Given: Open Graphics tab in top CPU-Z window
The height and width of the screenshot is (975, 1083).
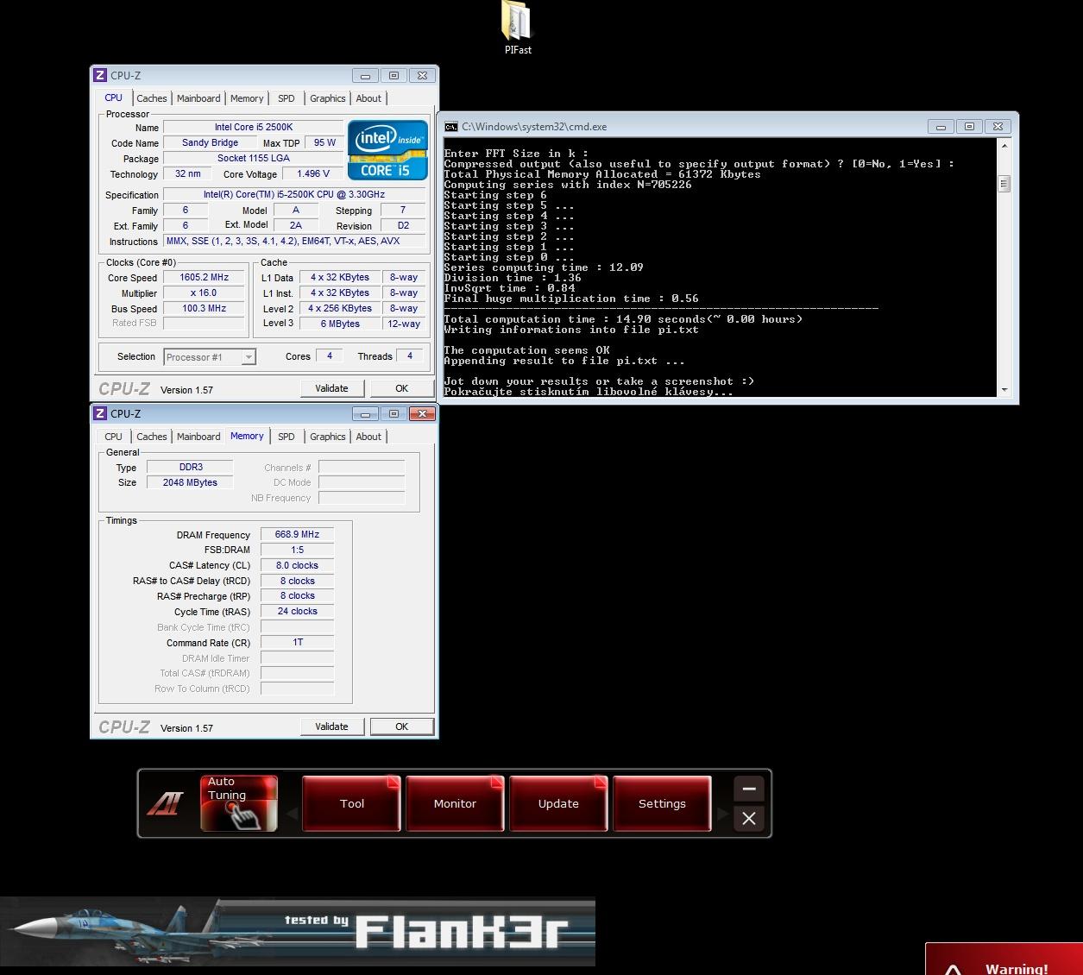Looking at the screenshot, I should point(328,99).
